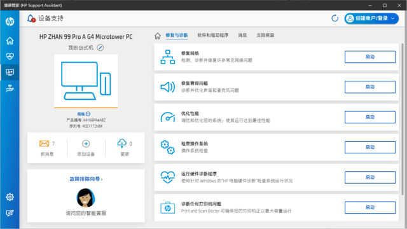The width and height of the screenshot is (407, 229).
Task: Click the audio speaker repair icon
Action: click(x=168, y=87)
